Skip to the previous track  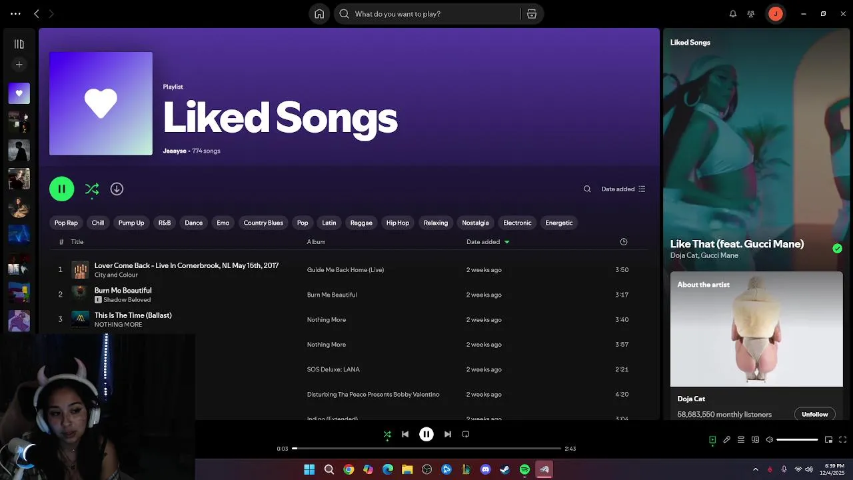(x=405, y=434)
